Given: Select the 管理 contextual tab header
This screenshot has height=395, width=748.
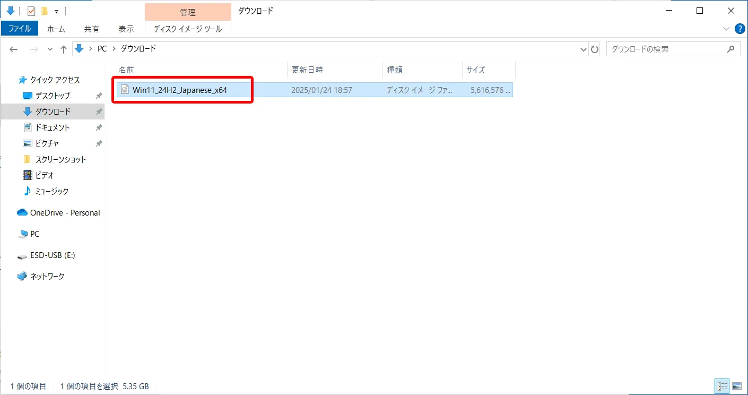Looking at the screenshot, I should coord(188,12).
